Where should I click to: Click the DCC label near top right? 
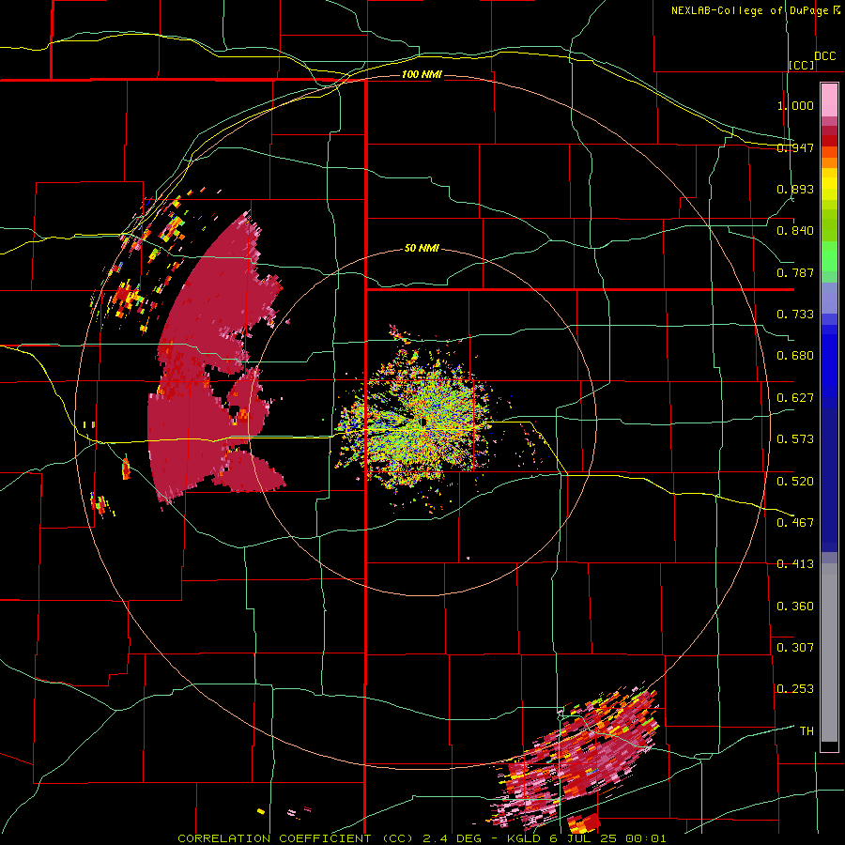pos(825,56)
